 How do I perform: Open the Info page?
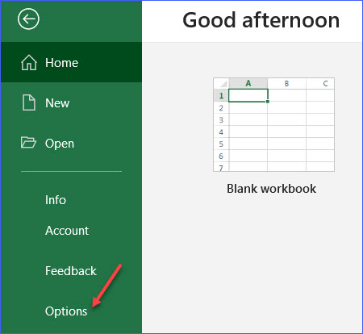coord(56,200)
